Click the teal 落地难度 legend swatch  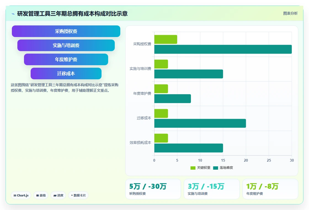(215, 168)
